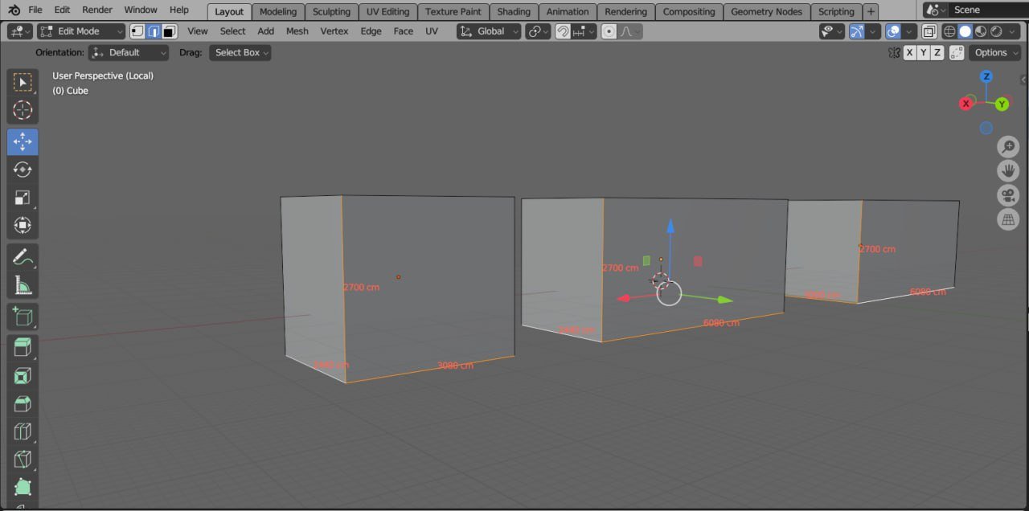
Task: Open Orientation Default dropdown
Action: [129, 52]
